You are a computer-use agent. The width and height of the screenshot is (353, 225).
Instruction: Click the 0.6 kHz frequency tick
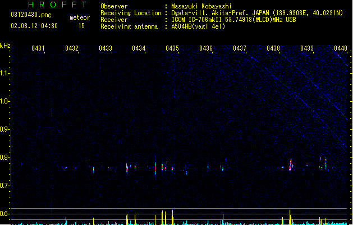[4, 214]
